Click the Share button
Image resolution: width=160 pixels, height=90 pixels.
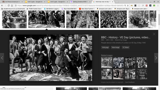tap(125, 47)
